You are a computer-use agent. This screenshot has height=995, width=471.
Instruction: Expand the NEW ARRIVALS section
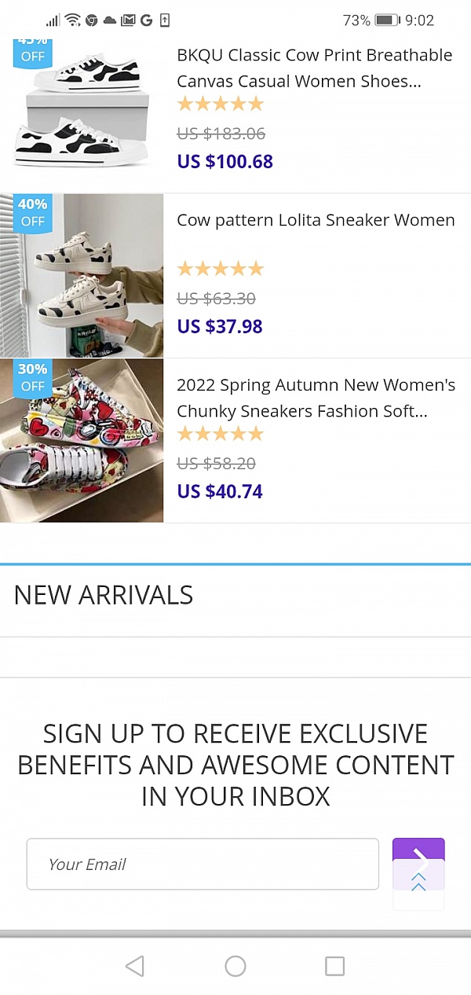tap(104, 595)
